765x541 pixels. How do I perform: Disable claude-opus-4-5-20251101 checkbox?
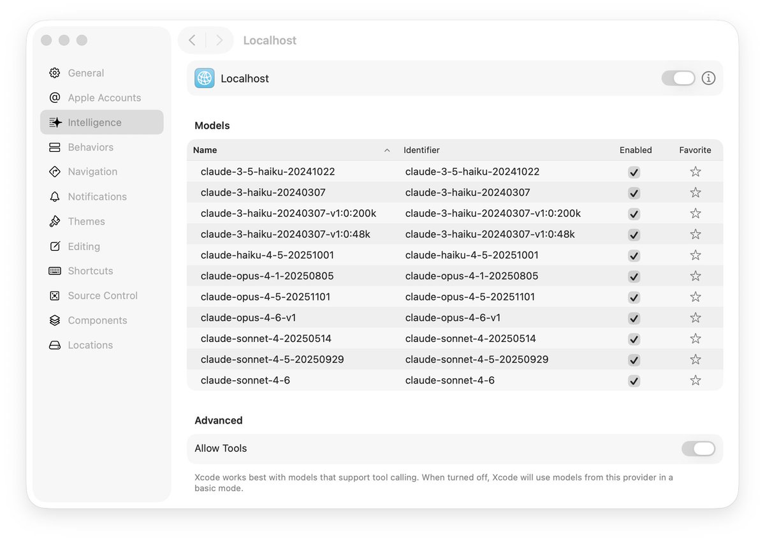pos(634,297)
